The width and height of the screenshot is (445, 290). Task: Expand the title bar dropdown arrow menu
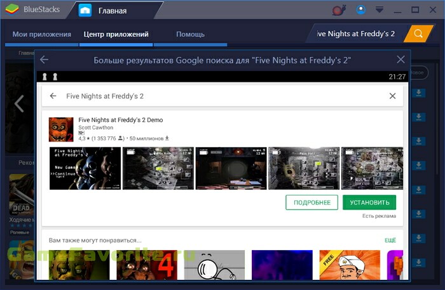click(x=380, y=10)
